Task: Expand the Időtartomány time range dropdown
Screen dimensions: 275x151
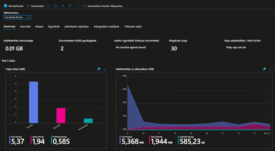Action: (17, 17)
